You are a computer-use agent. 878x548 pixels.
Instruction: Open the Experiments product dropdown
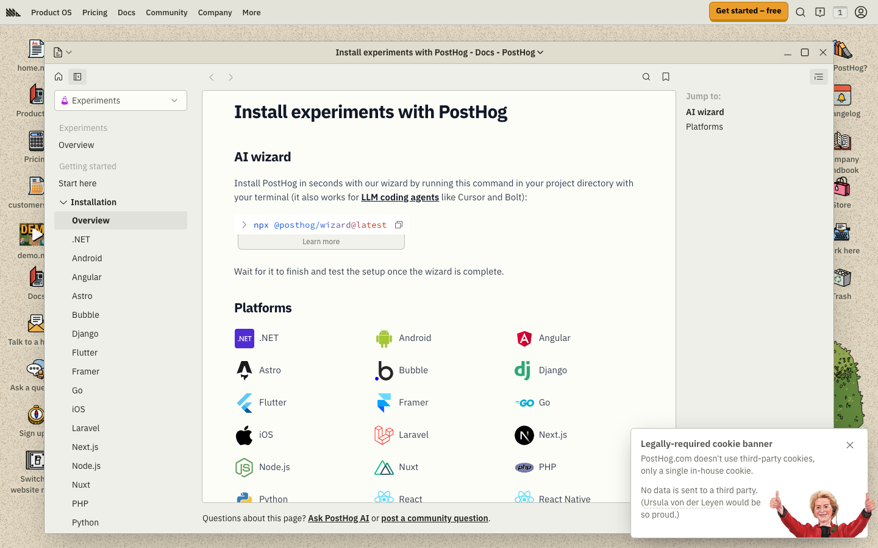[x=121, y=100]
